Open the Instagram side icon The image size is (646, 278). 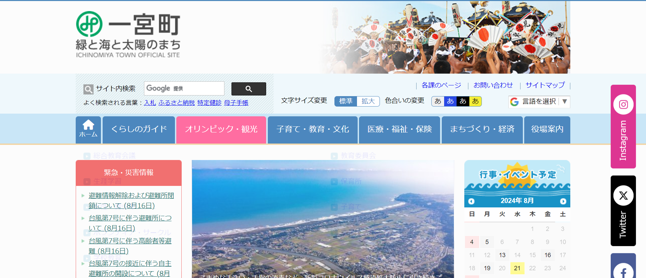point(623,105)
